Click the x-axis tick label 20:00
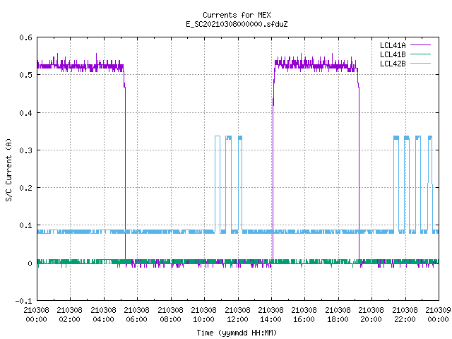452x339 pixels. (371, 319)
